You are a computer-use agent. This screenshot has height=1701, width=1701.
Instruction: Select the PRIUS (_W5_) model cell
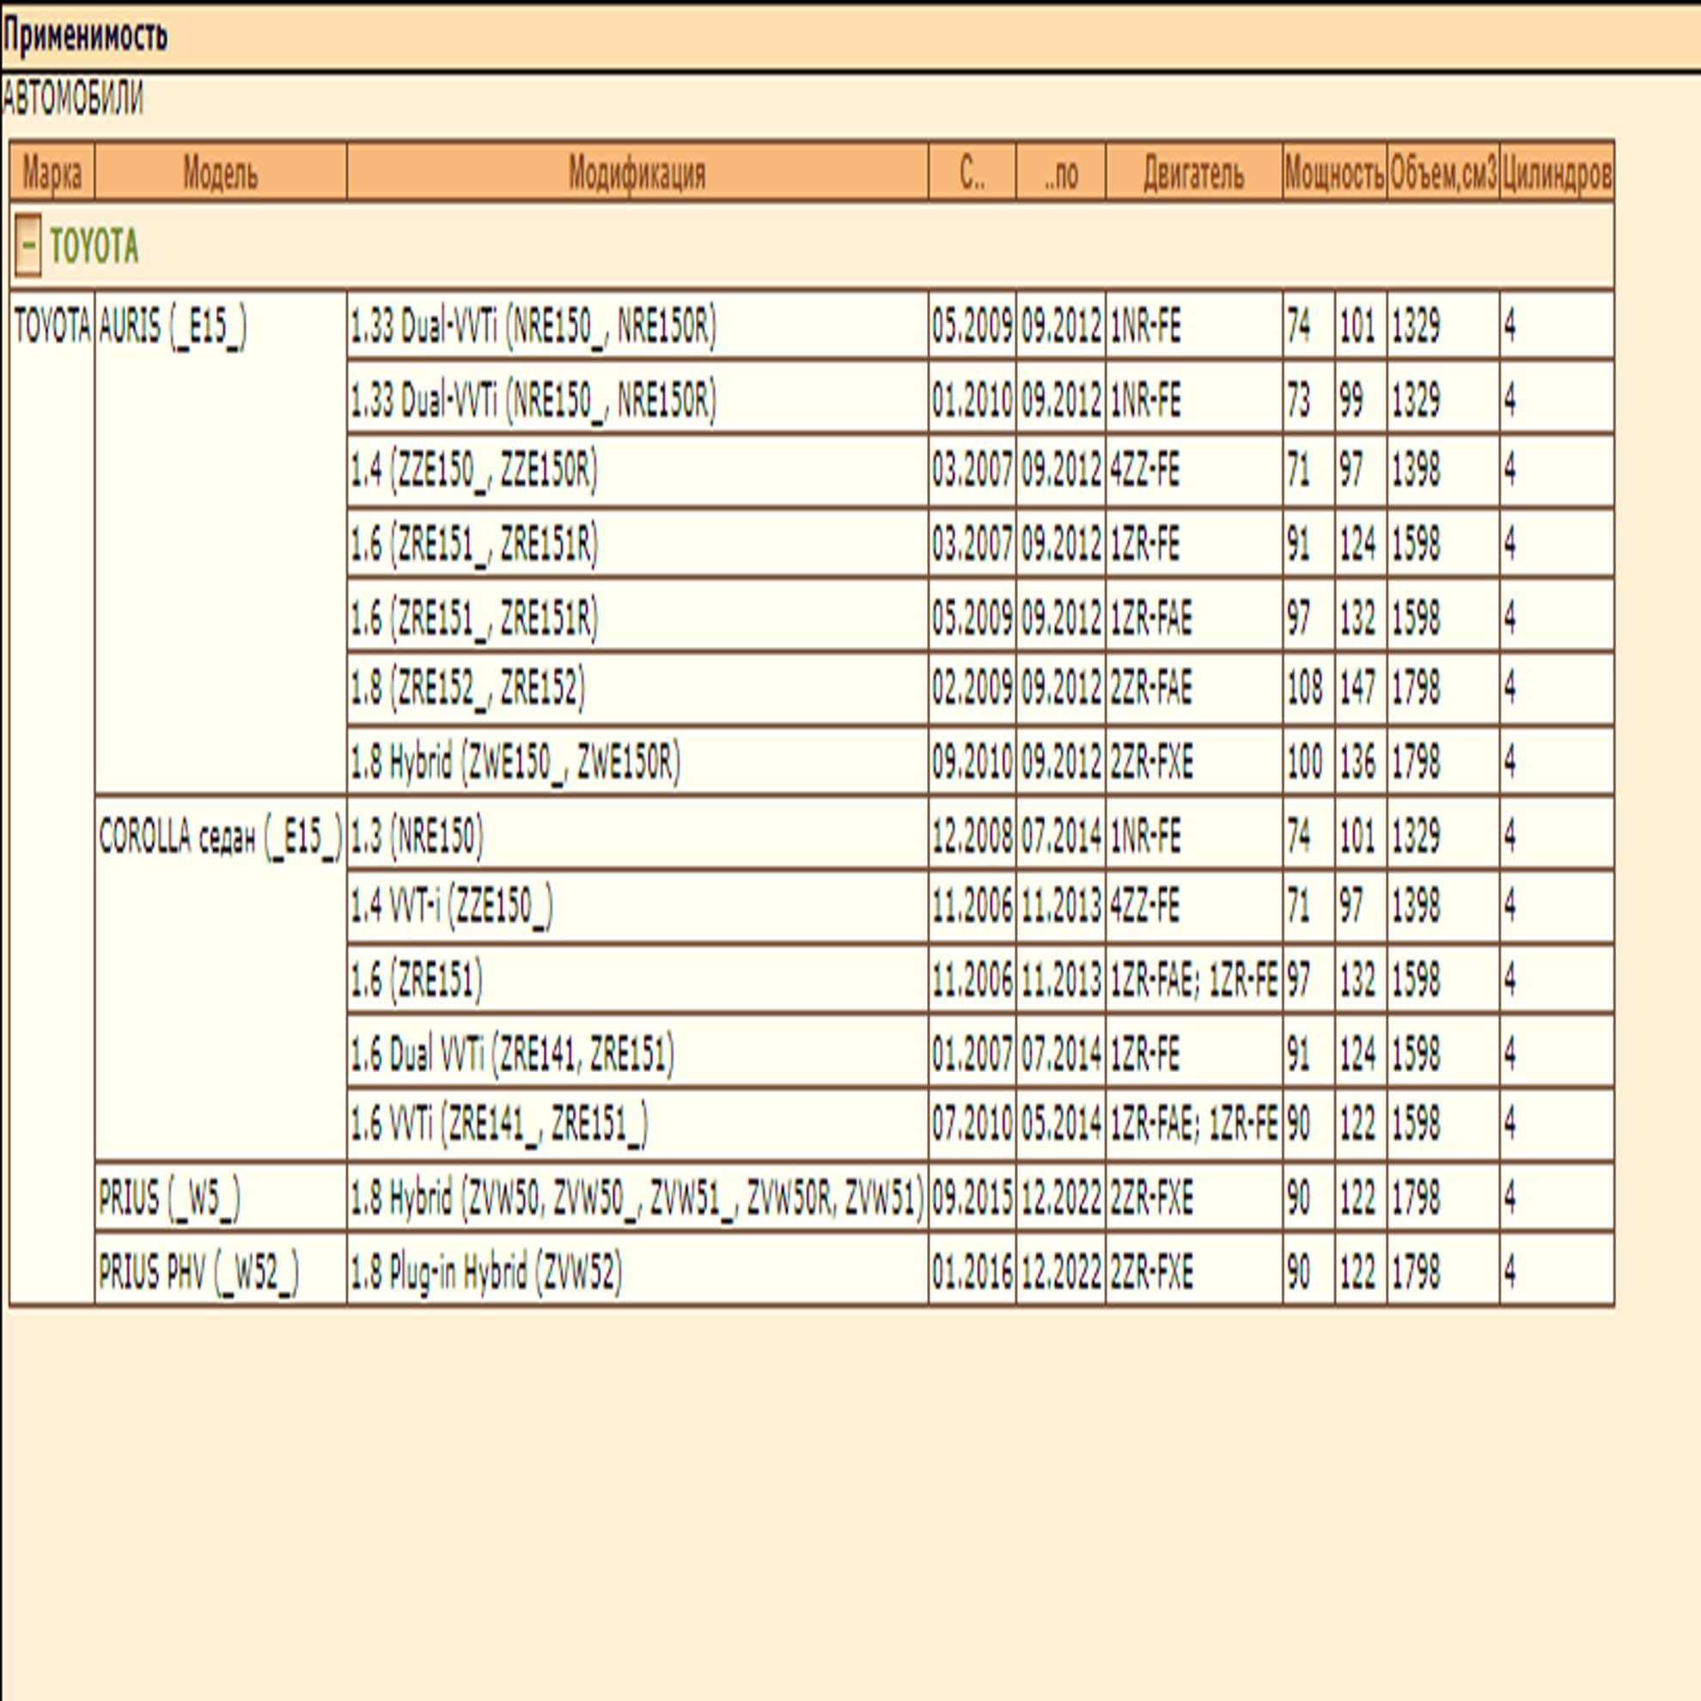(169, 1198)
